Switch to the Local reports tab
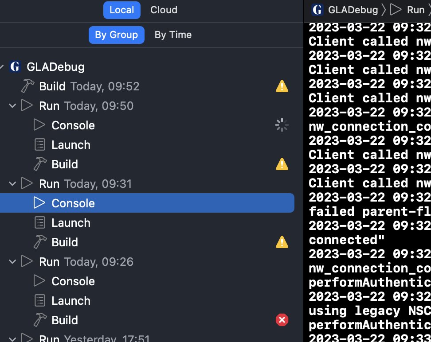Image resolution: width=431 pixels, height=342 pixels. click(122, 10)
